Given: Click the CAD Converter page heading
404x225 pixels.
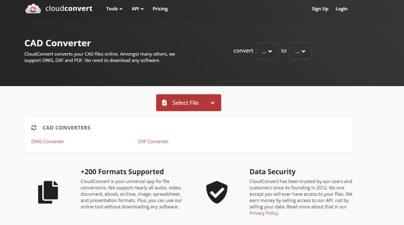Looking at the screenshot, I should point(58,43).
